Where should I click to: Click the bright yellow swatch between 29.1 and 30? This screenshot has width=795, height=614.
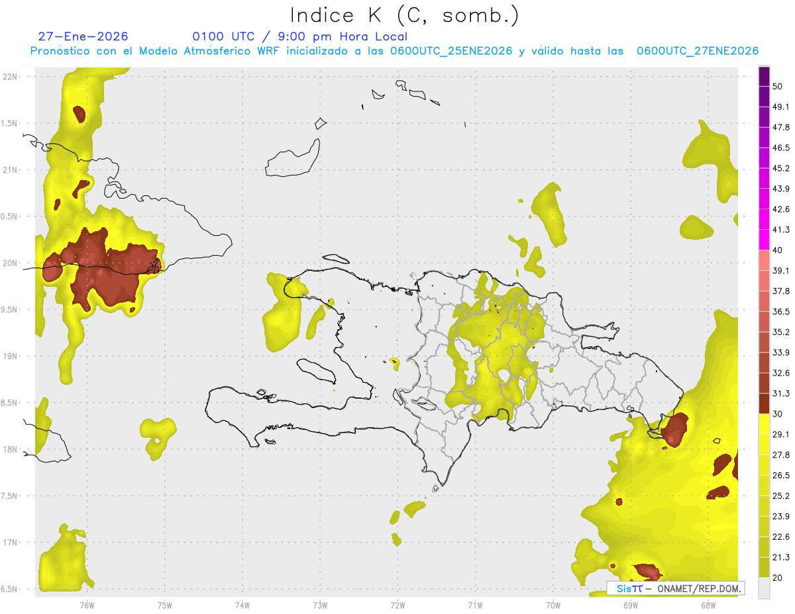coord(764,425)
